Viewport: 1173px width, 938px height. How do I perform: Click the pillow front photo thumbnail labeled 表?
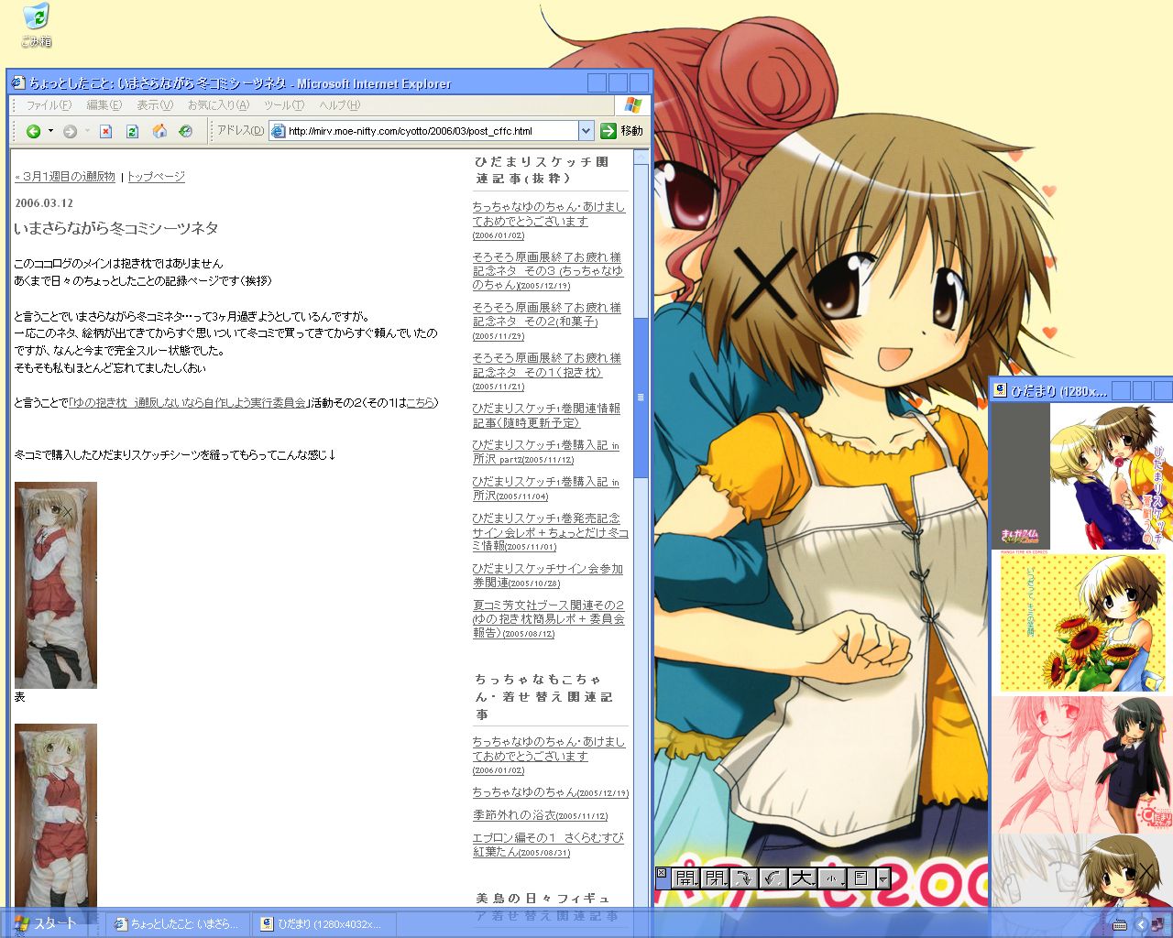(x=56, y=585)
